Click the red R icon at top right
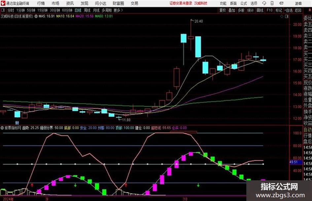 [310, 10]
